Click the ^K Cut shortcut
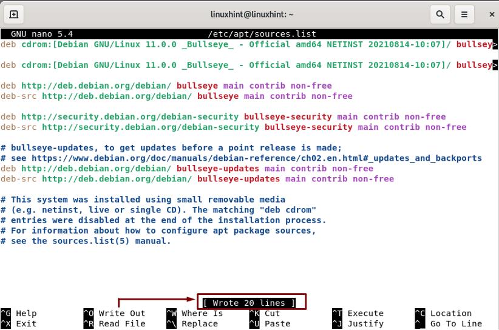This screenshot has height=330, width=499. click(x=265, y=313)
